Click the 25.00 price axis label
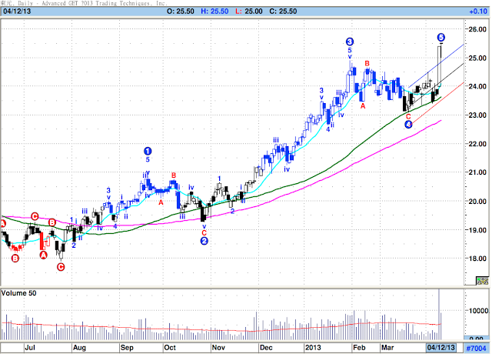The height and width of the screenshot is (354, 492). (x=477, y=58)
